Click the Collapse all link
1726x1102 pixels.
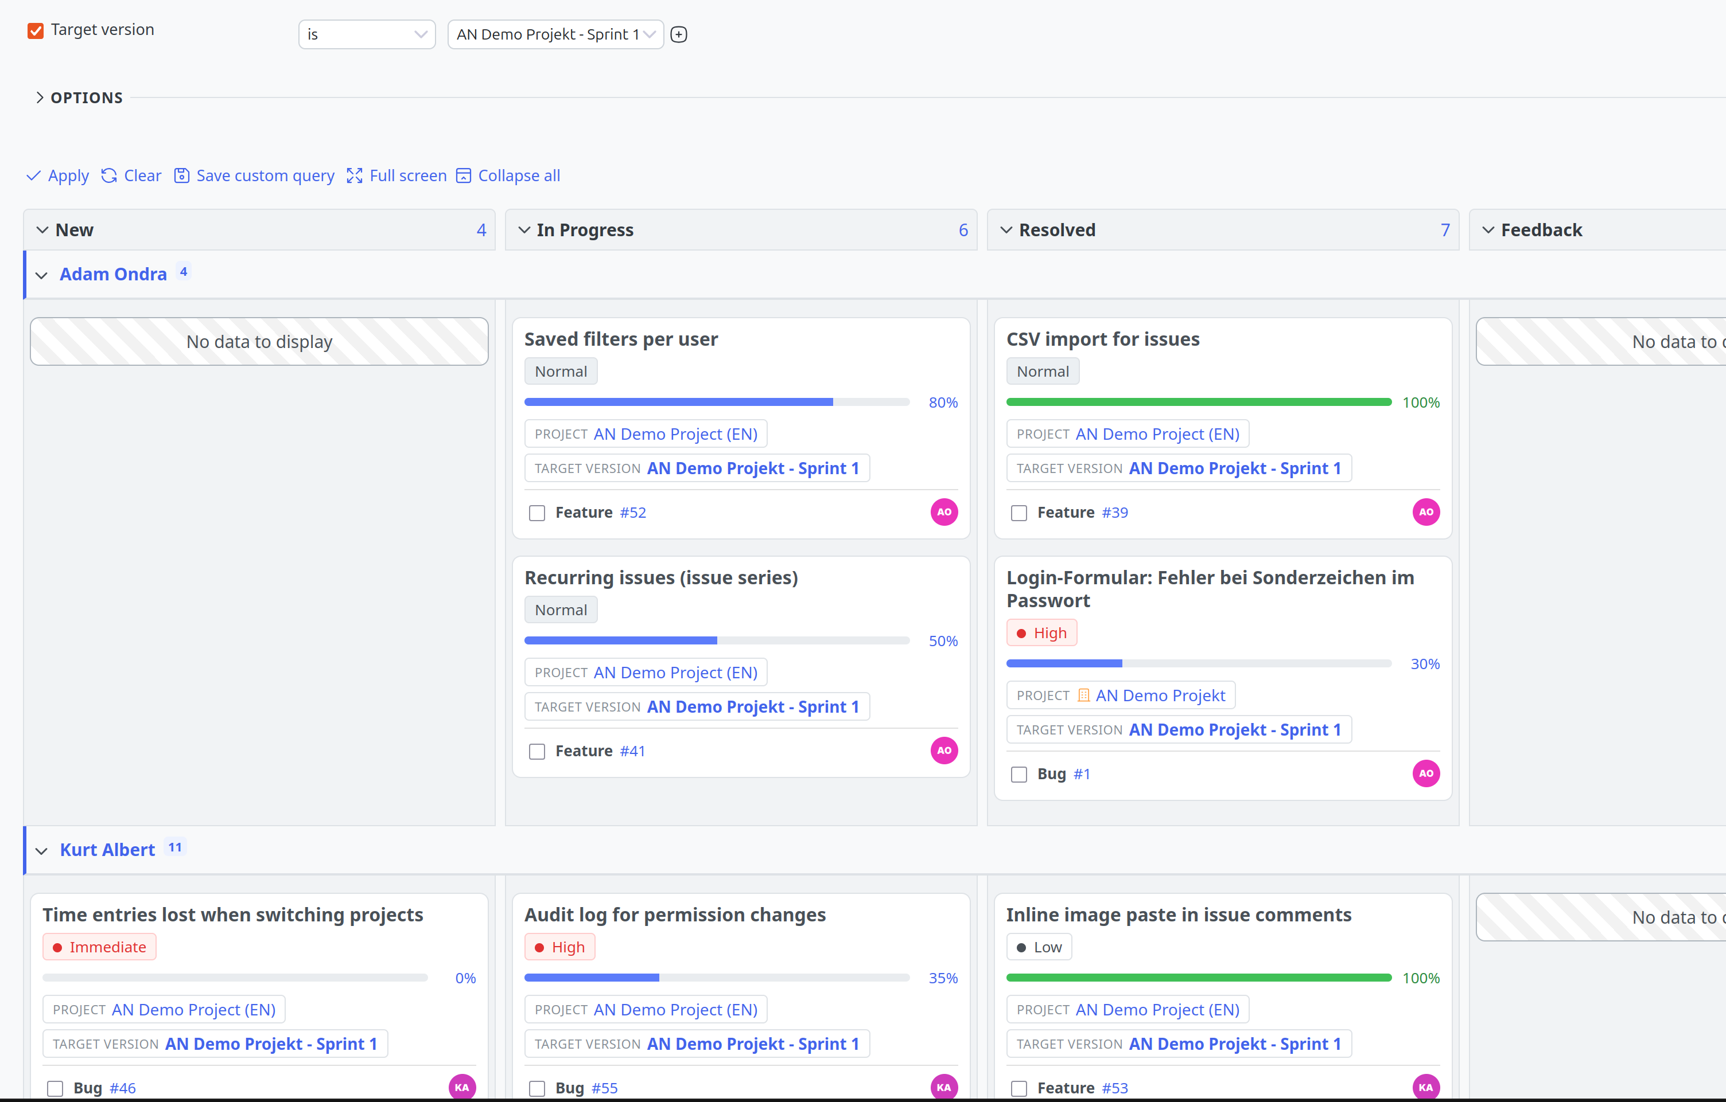[519, 175]
